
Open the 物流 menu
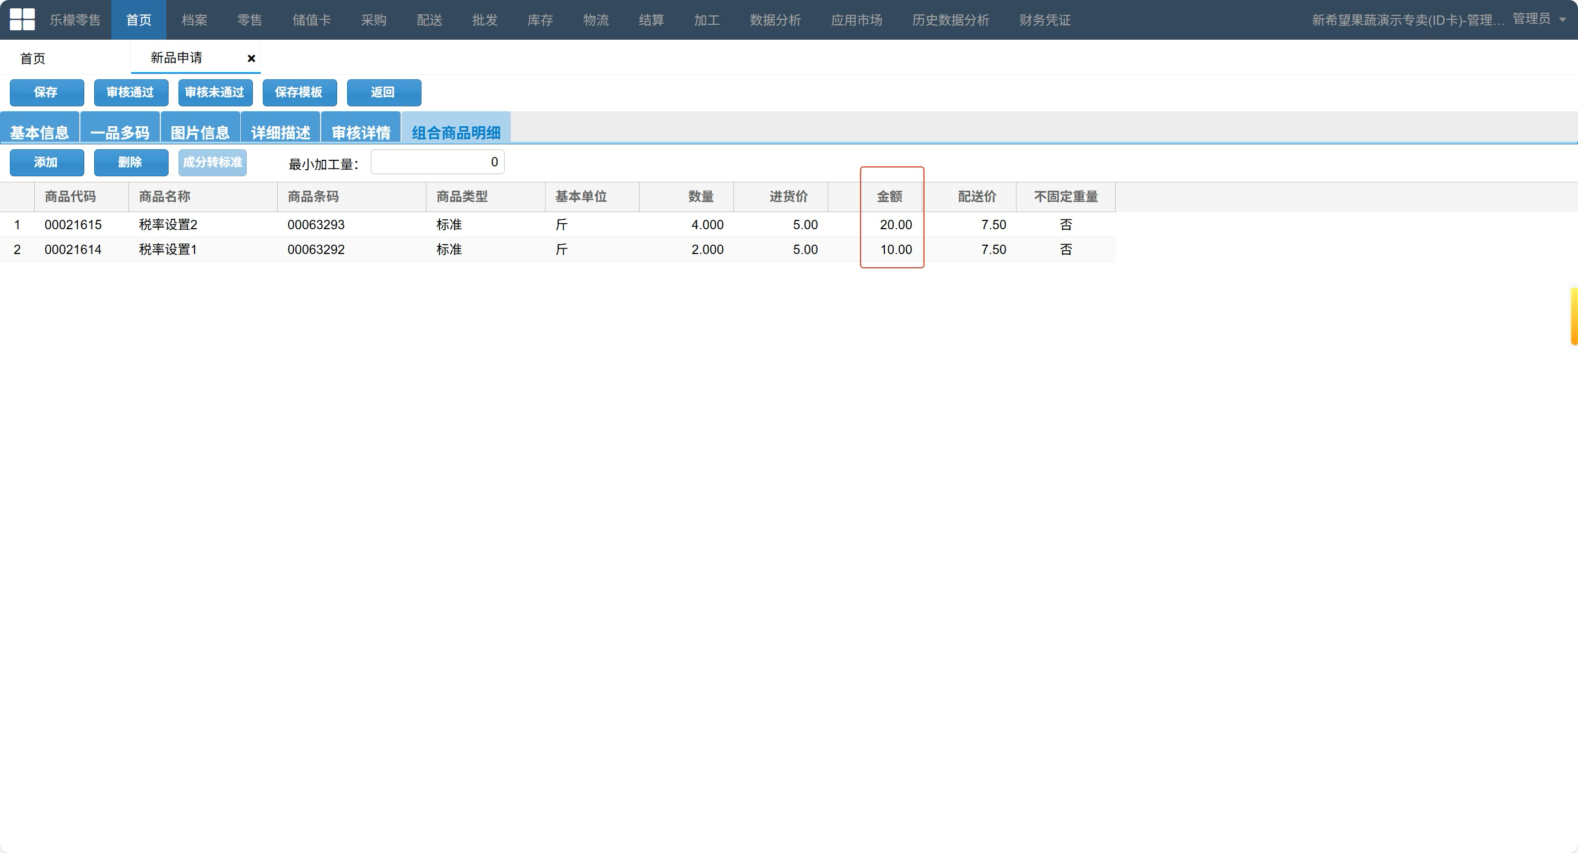[596, 20]
